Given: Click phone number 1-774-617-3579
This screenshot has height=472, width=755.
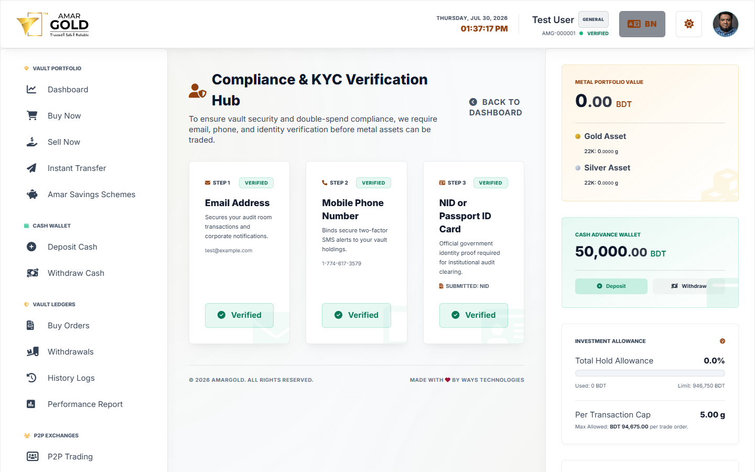Looking at the screenshot, I should click(x=342, y=264).
